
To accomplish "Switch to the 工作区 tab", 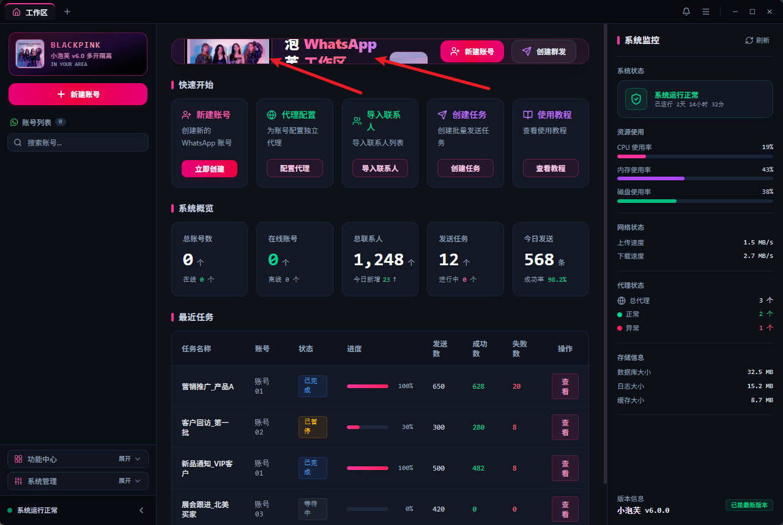I will [x=30, y=12].
